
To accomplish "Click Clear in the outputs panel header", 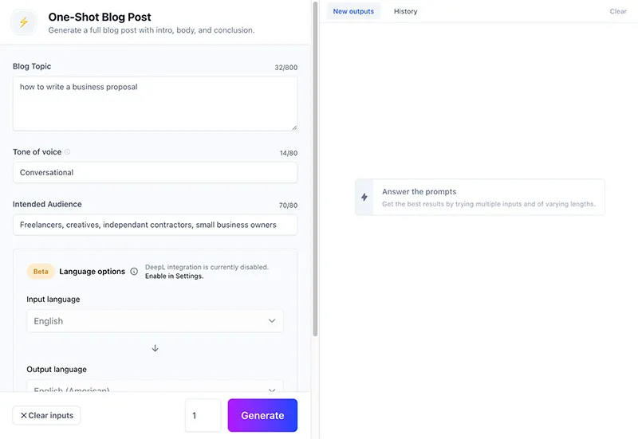I will [618, 11].
